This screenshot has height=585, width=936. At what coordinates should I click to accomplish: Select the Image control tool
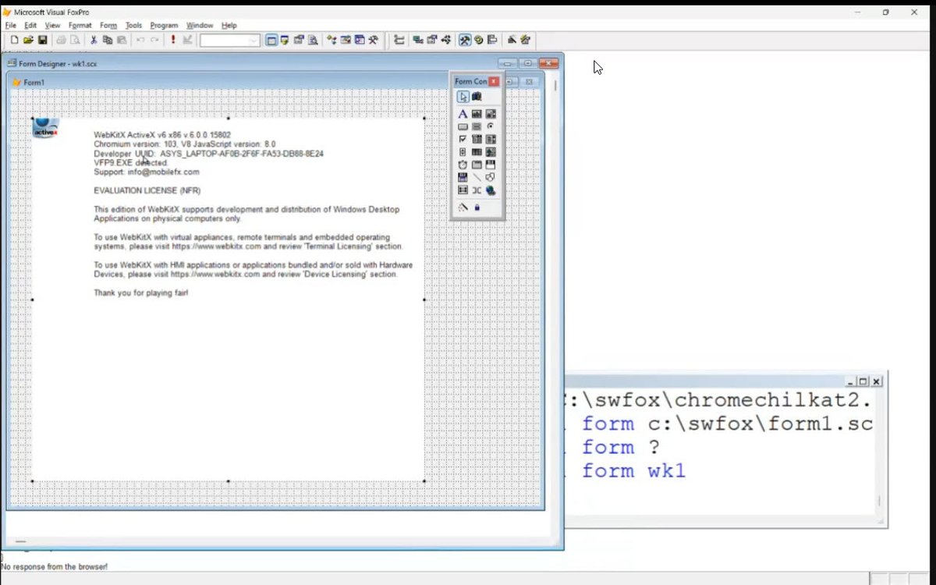(x=491, y=152)
